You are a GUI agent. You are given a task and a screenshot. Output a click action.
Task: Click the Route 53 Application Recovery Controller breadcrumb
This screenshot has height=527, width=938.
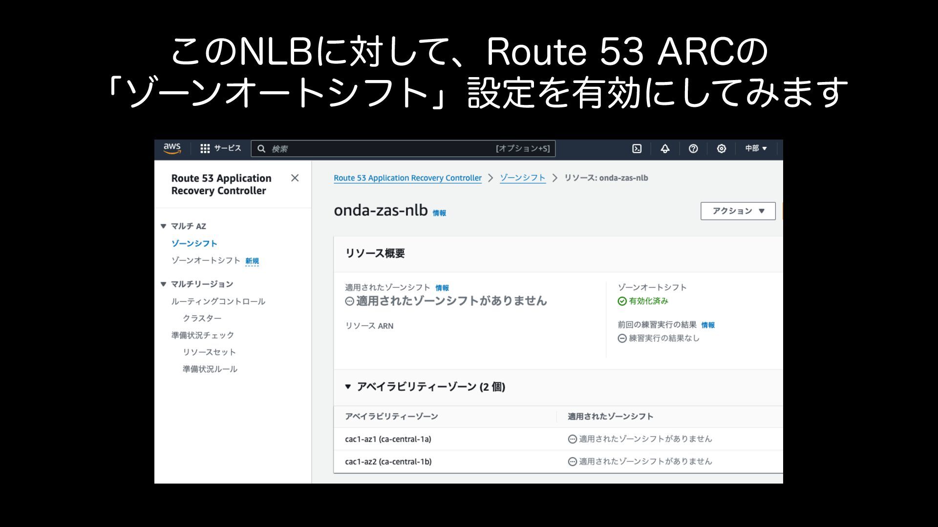tap(407, 178)
